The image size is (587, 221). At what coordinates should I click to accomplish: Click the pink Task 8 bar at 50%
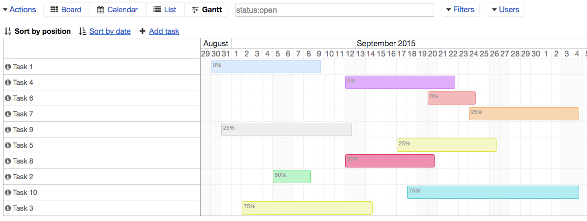tap(389, 161)
